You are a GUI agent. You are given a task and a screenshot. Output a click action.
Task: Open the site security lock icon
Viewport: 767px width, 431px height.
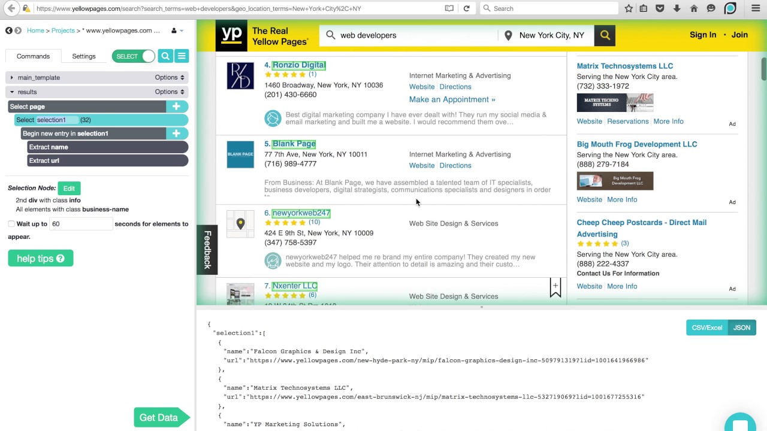26,8
